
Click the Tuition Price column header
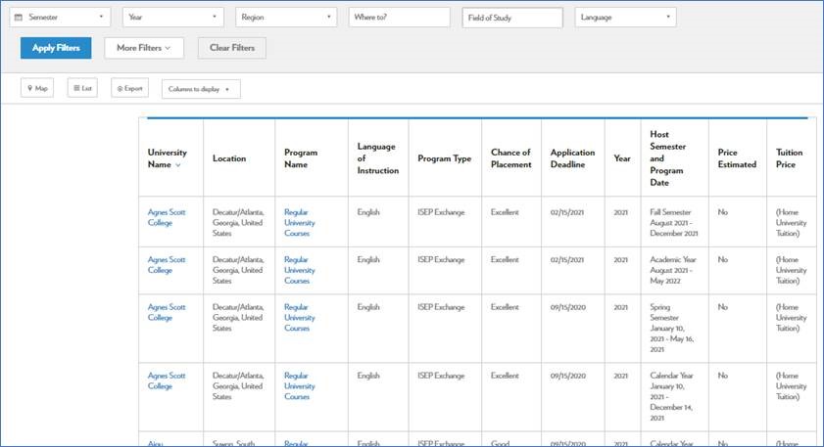tap(790, 158)
